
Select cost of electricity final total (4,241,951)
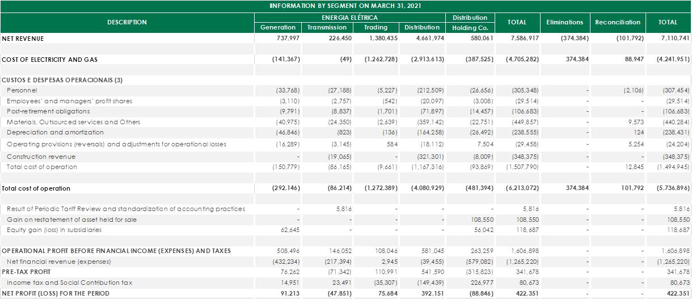tap(673, 60)
